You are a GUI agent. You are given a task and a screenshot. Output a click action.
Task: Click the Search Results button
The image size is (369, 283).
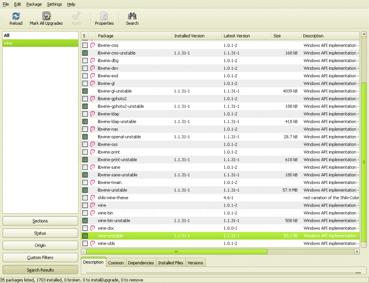click(40, 270)
